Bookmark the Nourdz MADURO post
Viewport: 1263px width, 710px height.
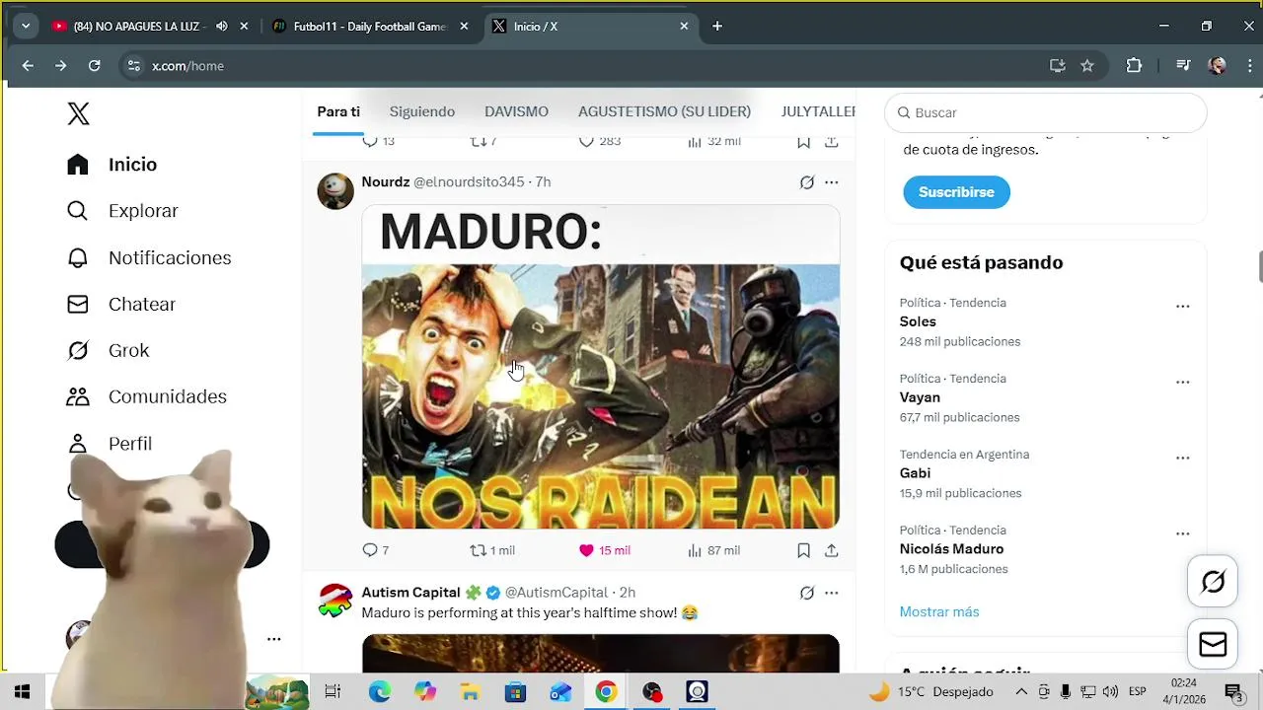point(803,550)
